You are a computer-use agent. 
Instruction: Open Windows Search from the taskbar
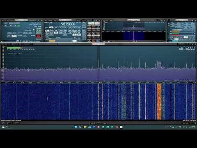[80, 127]
